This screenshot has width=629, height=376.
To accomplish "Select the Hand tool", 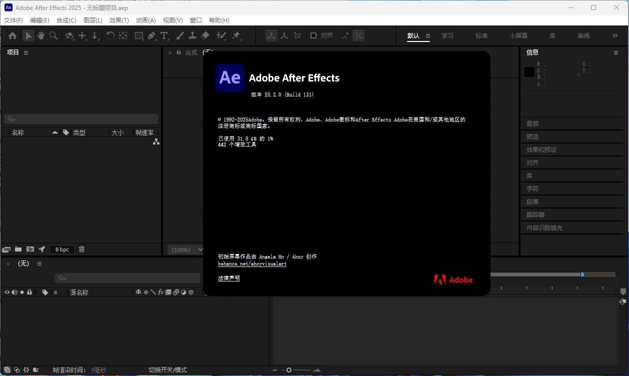I will click(40, 35).
